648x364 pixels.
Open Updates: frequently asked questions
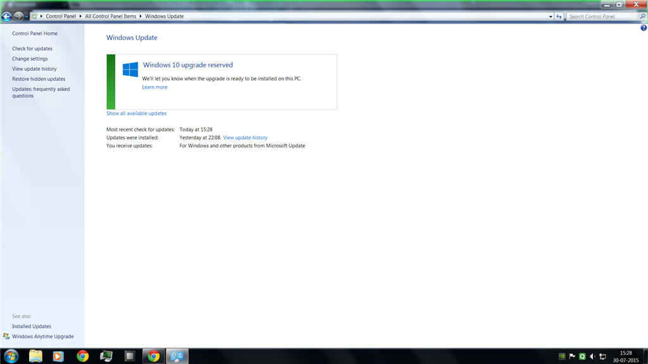(x=41, y=92)
